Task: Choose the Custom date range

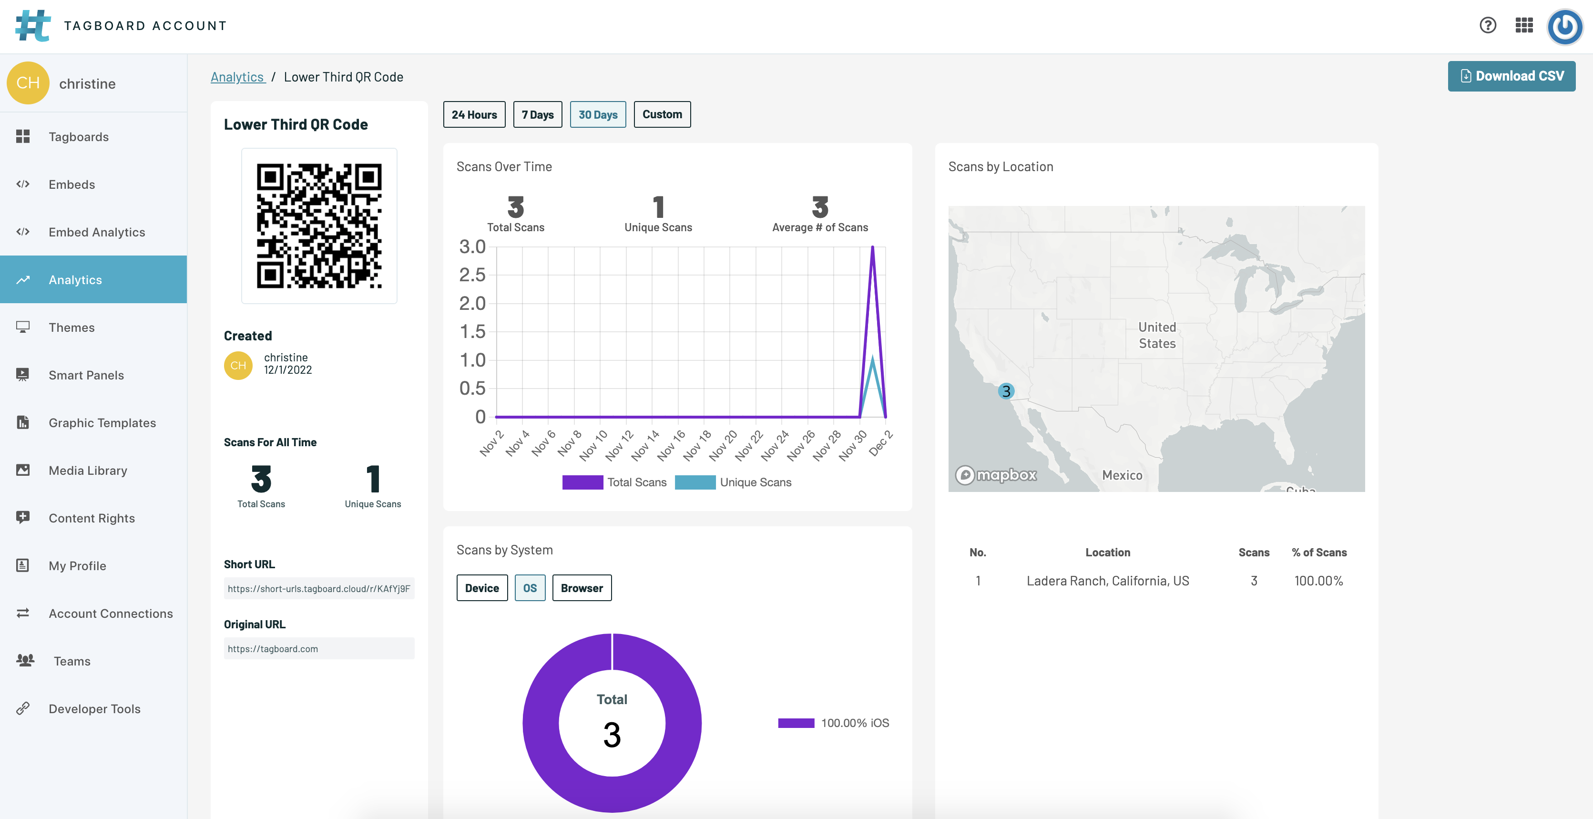Action: point(662,114)
